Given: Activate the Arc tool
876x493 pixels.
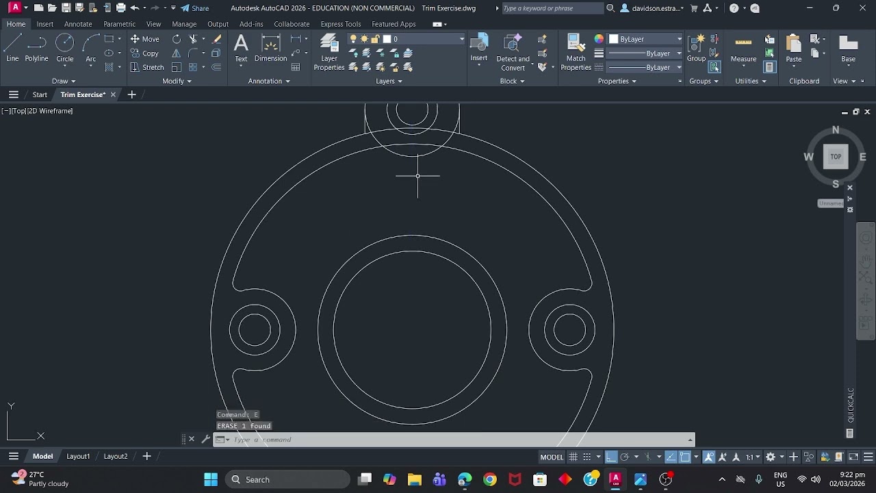Looking at the screenshot, I should coord(90,49).
